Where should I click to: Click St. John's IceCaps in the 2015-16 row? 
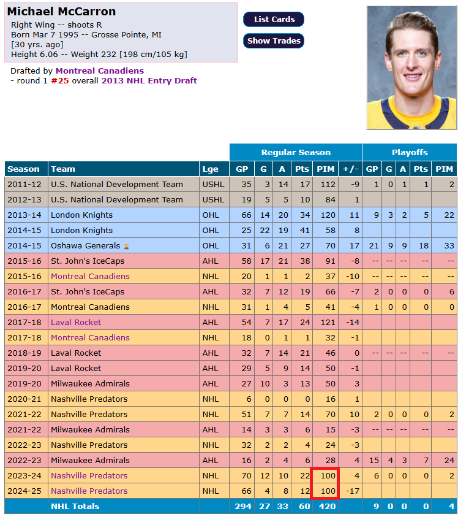click(88, 261)
